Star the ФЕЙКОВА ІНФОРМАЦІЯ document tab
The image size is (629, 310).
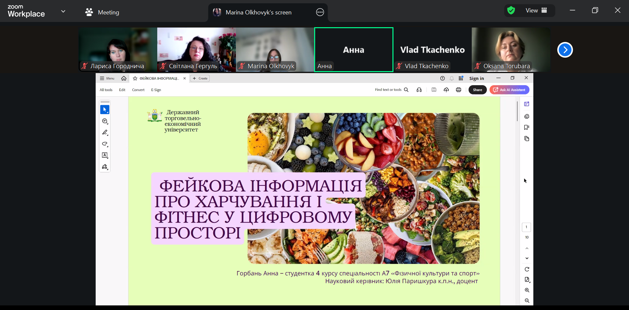pos(135,78)
